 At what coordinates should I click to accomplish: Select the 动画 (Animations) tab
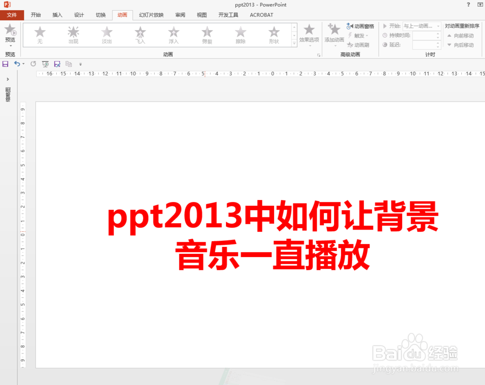tap(122, 15)
